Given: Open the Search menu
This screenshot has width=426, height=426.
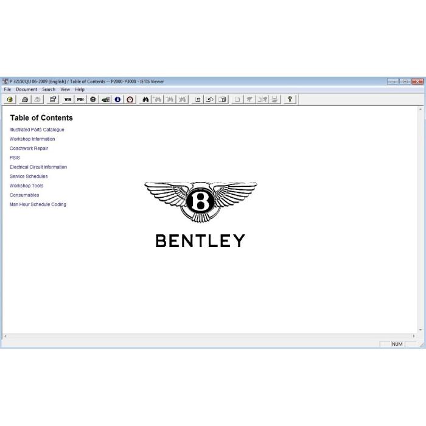Looking at the screenshot, I should coord(49,89).
